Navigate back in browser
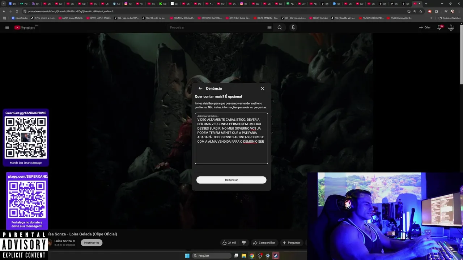Screen dimensions: 463x260 4,11
